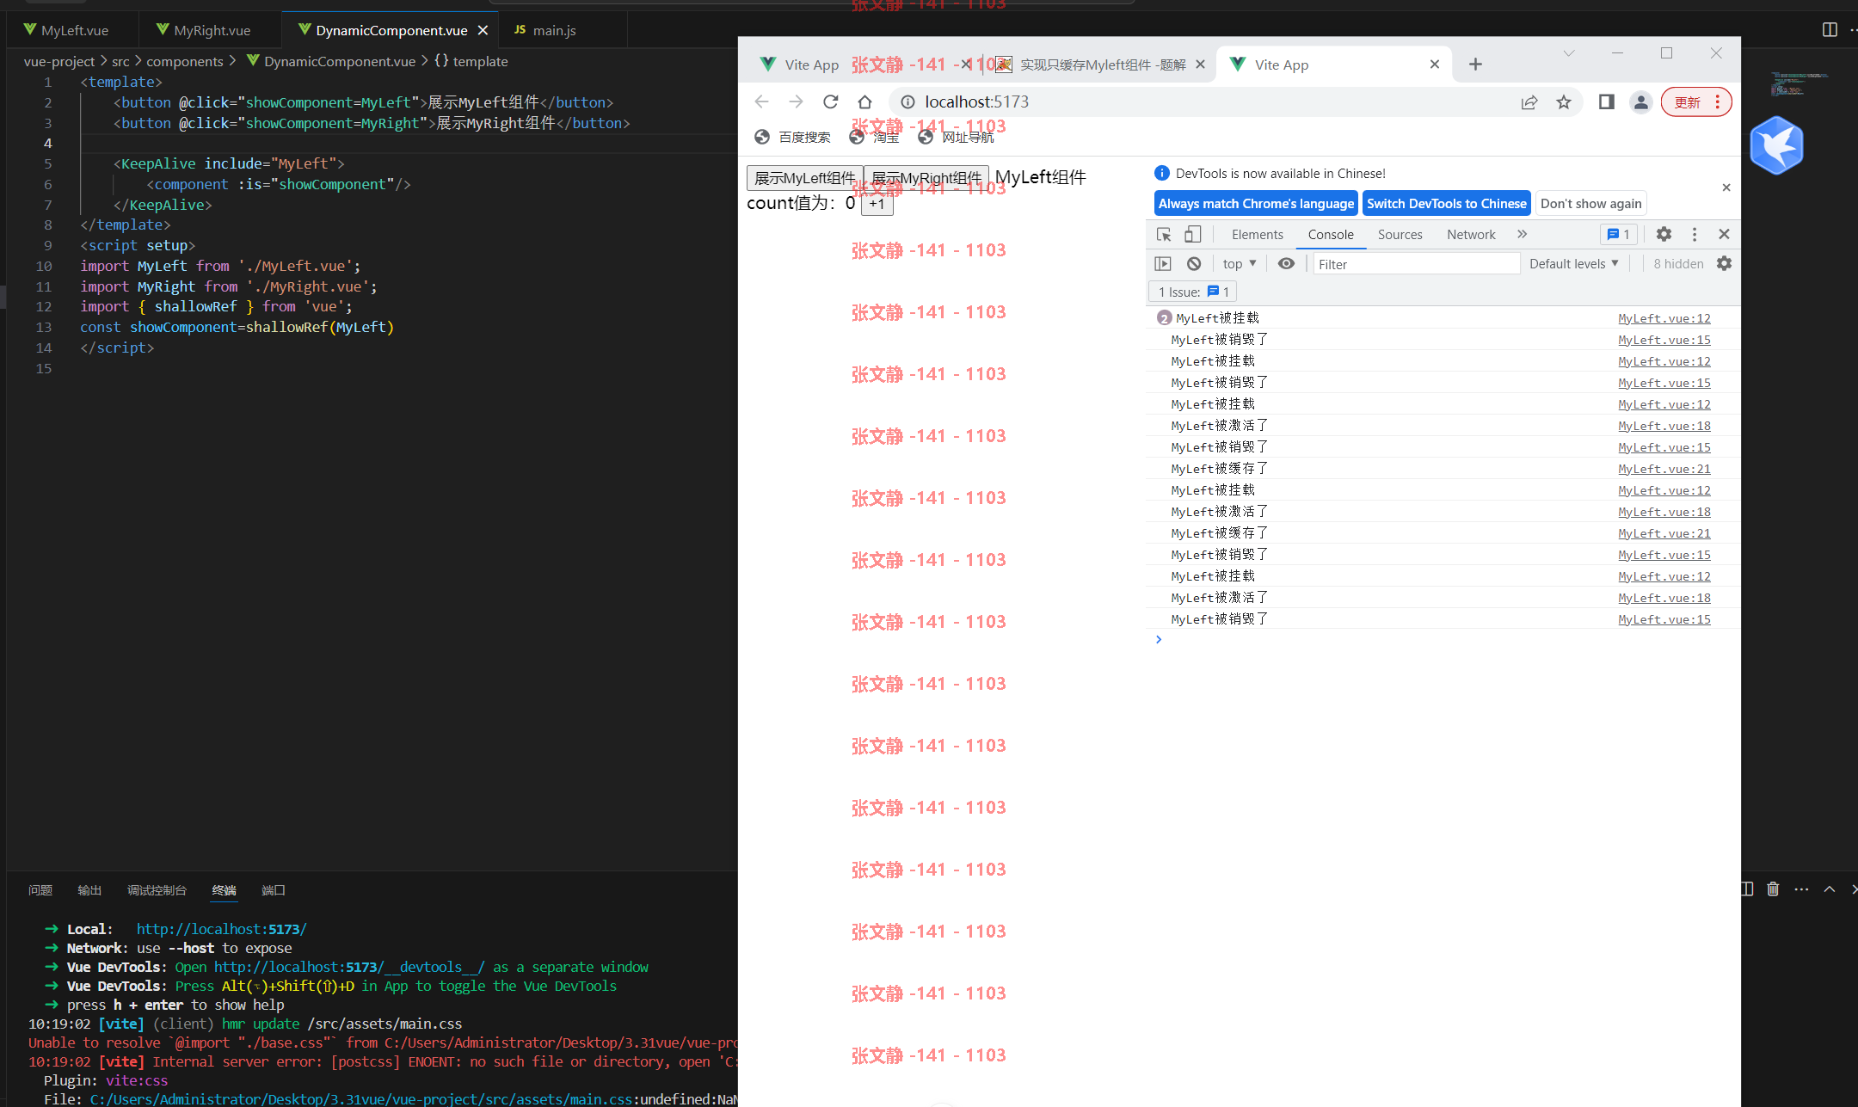Open console settings gear

click(1724, 264)
